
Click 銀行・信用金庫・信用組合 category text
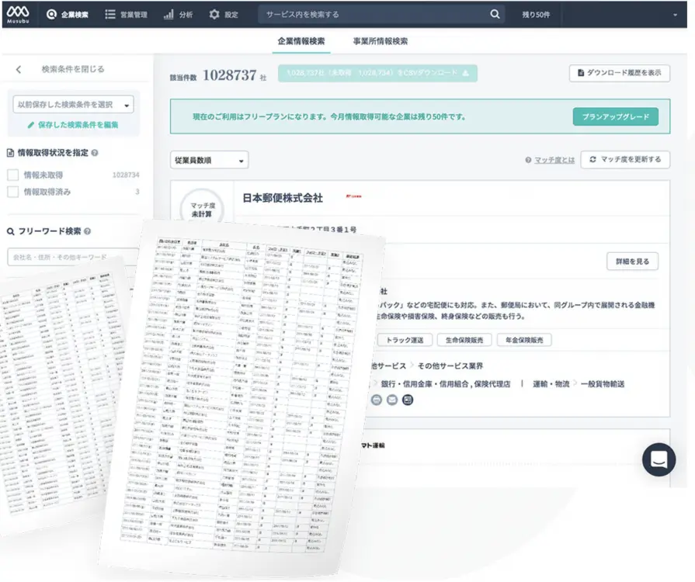click(x=425, y=384)
